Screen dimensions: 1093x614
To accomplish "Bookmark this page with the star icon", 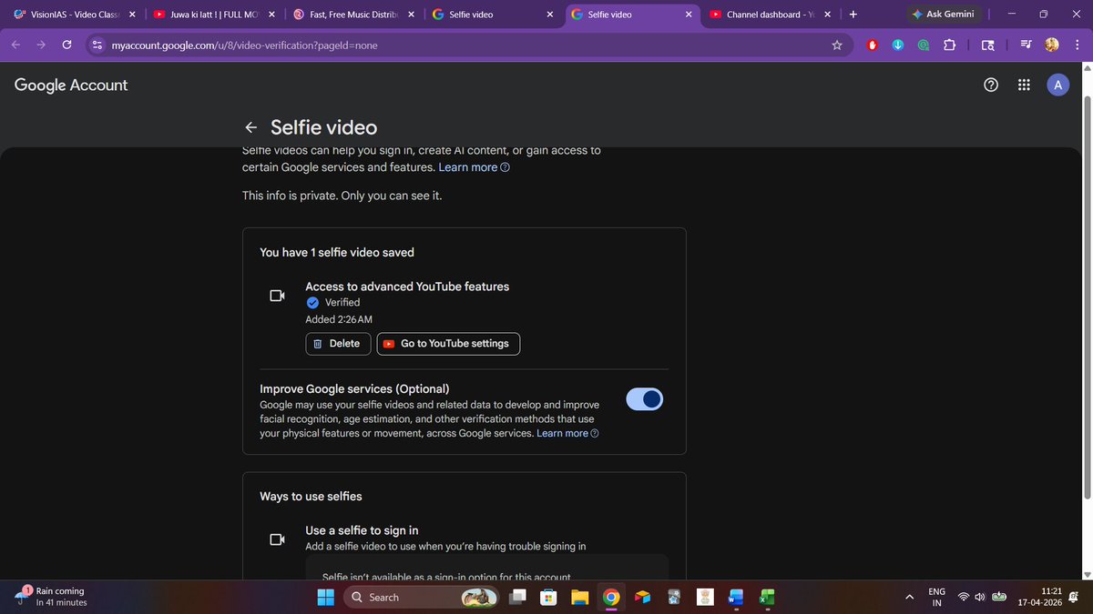I will (837, 45).
